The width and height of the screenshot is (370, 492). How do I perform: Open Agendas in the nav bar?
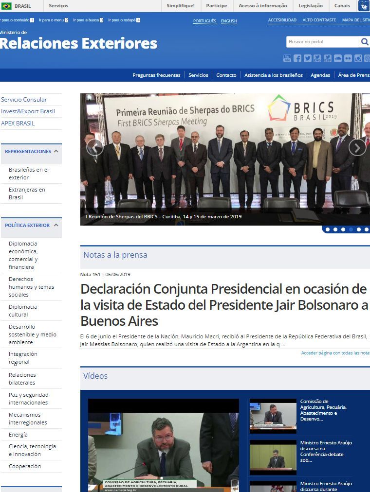(x=320, y=75)
